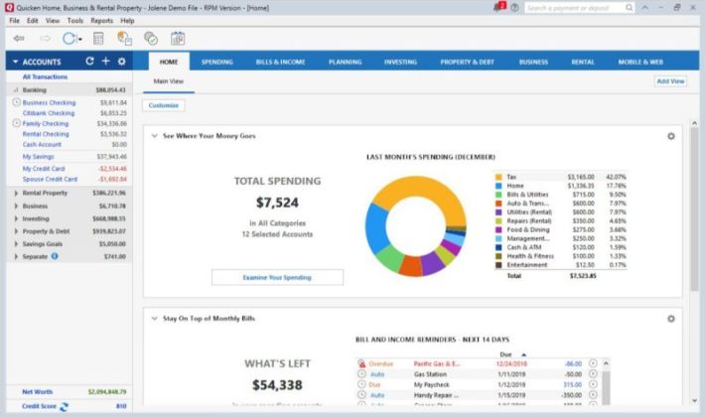The width and height of the screenshot is (705, 417).
Task: Collapse the Stay On Top of Monthly Bills section
Action: [x=155, y=318]
